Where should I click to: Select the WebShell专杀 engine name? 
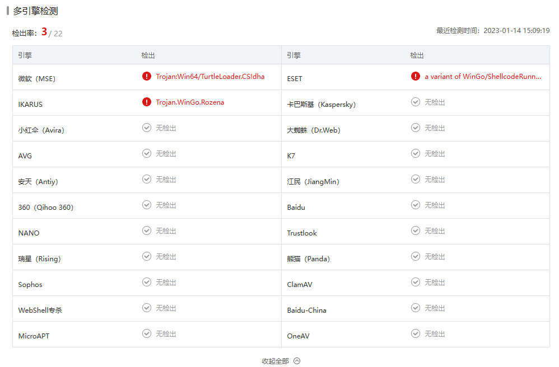40,310
